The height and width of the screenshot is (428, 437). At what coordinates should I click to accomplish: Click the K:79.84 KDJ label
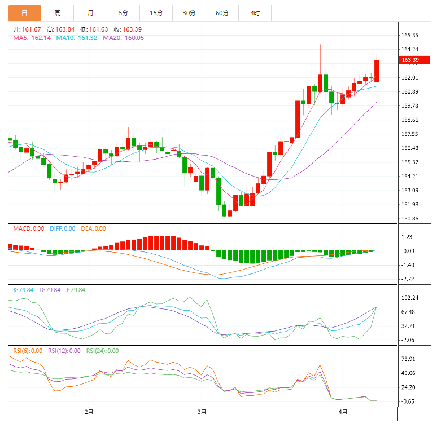pos(23,290)
